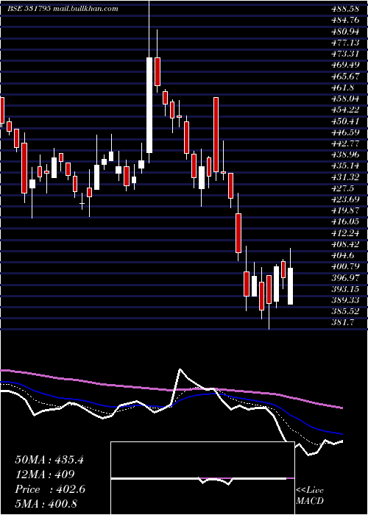This screenshot has width=368, height=515.
Task: Click the 419.87 price label
Action: click(x=345, y=210)
